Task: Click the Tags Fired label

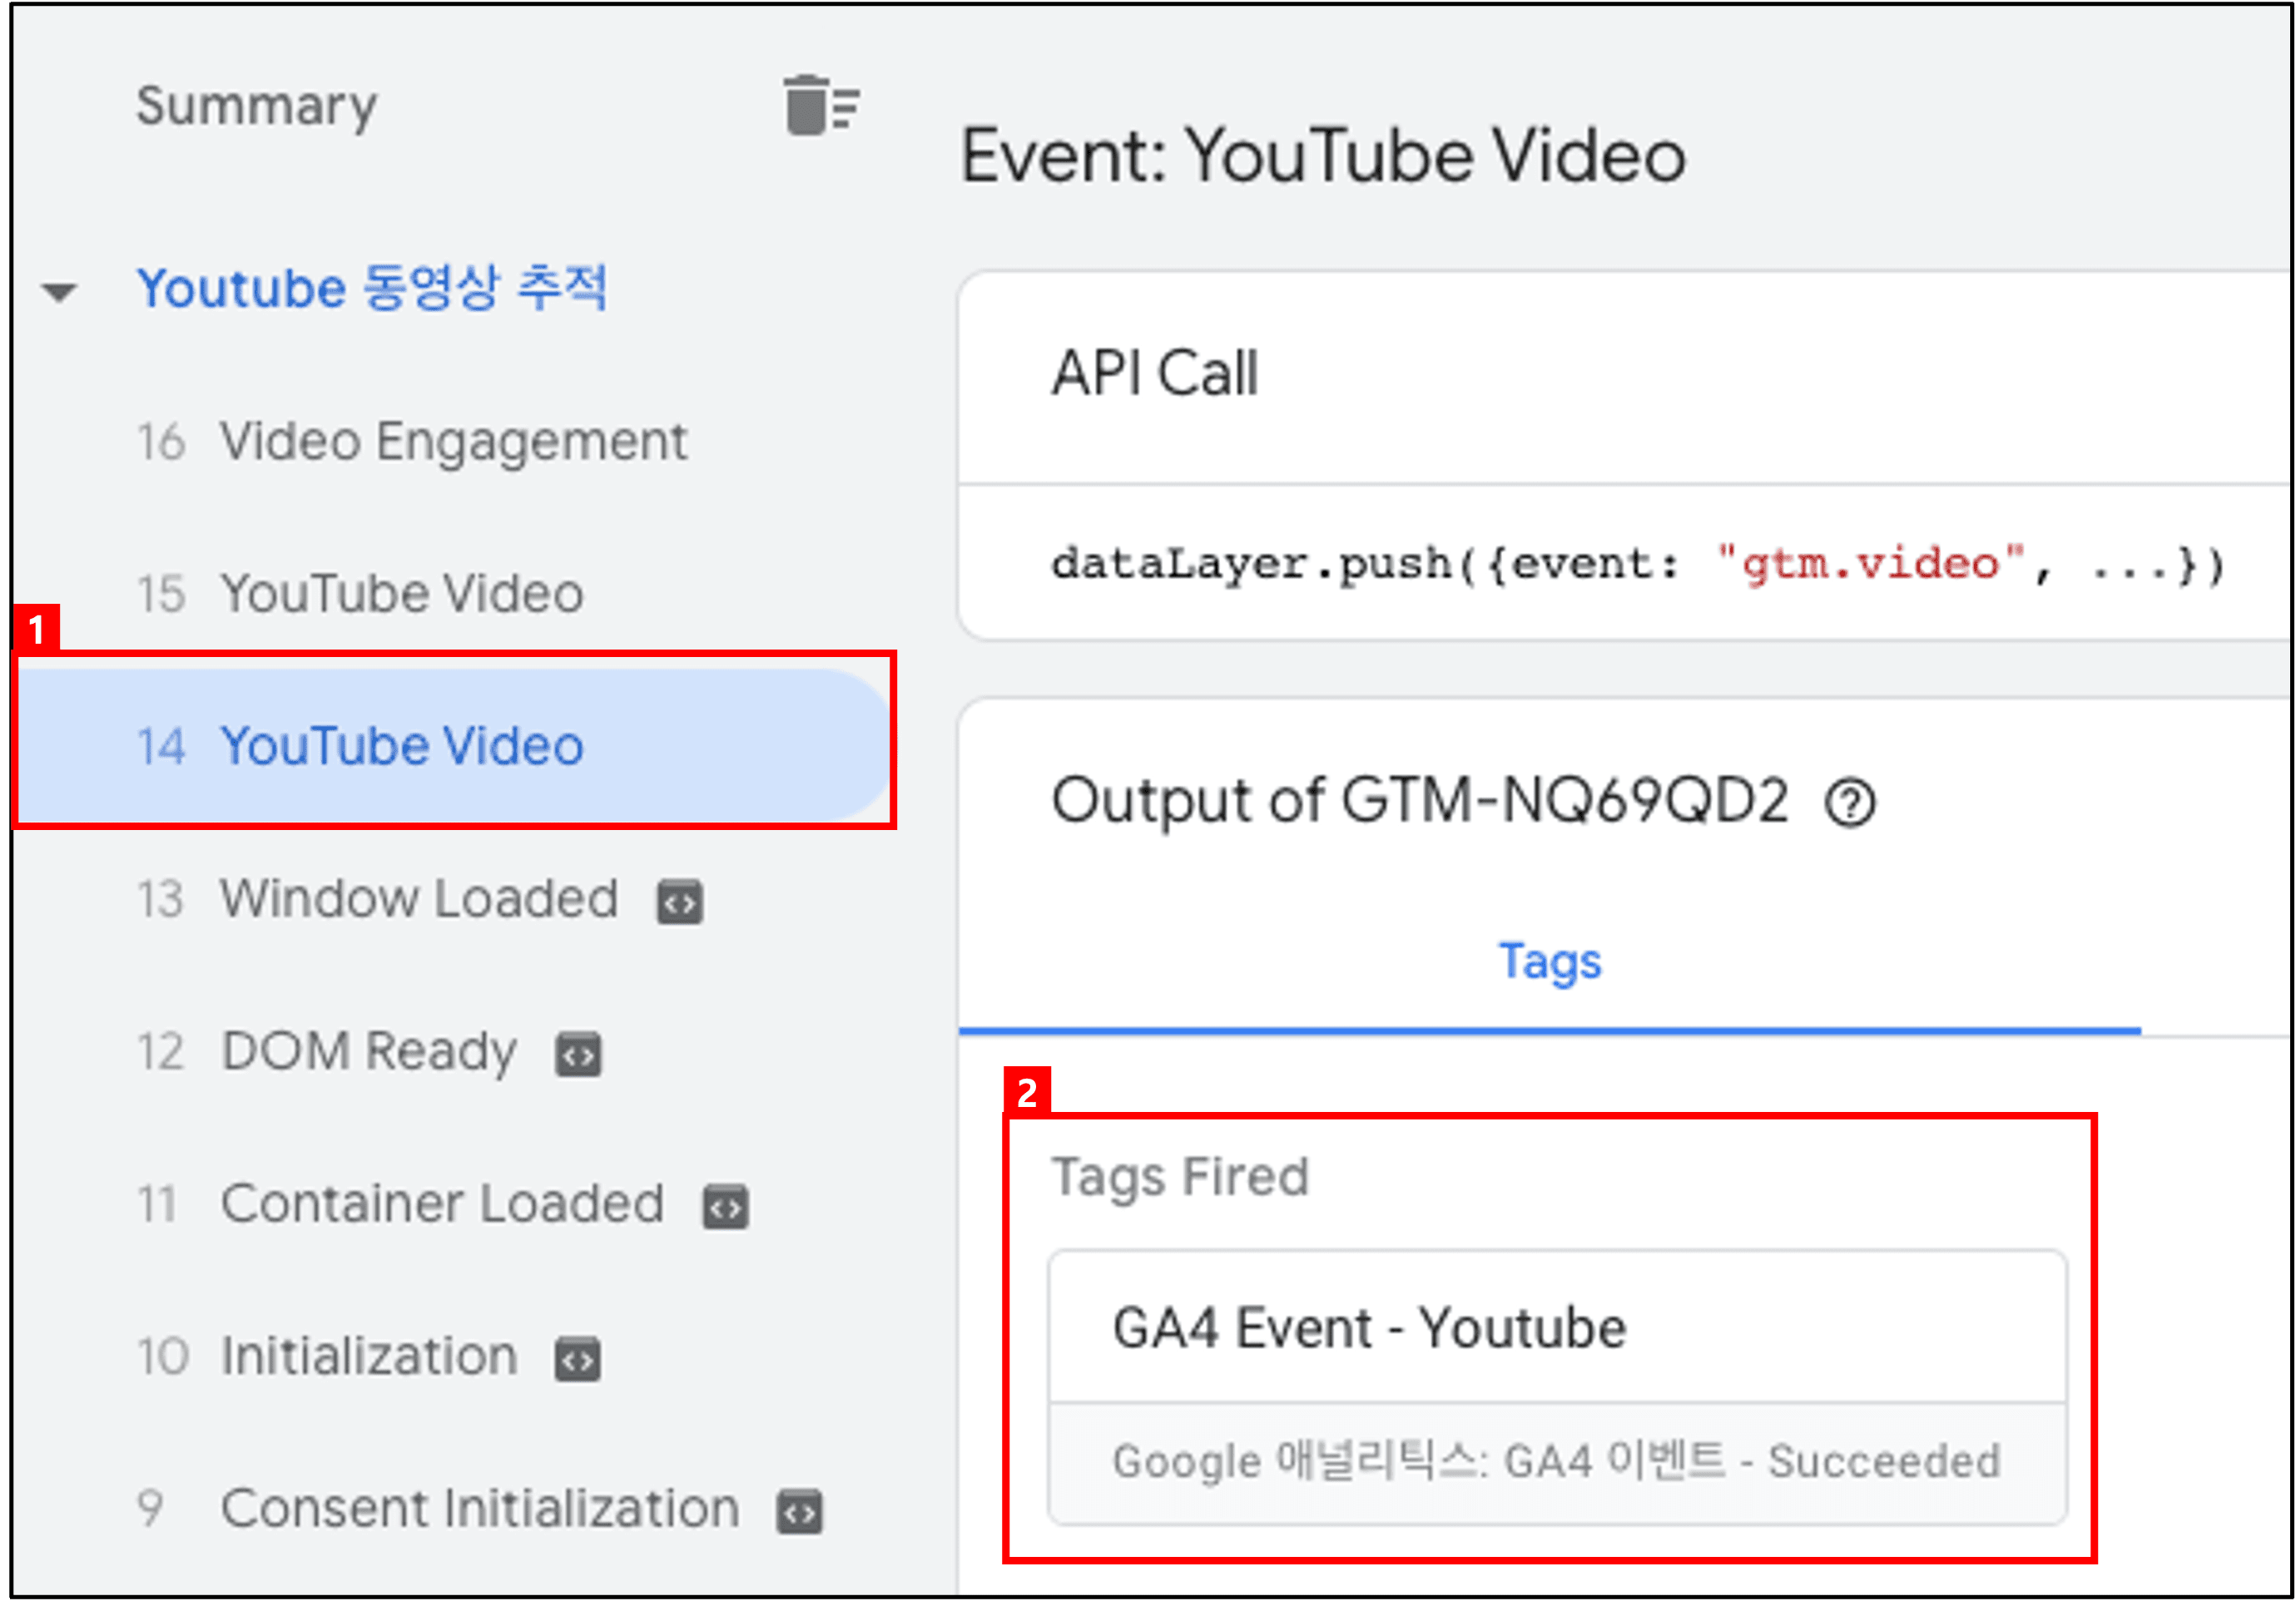Action: click(x=1180, y=1176)
